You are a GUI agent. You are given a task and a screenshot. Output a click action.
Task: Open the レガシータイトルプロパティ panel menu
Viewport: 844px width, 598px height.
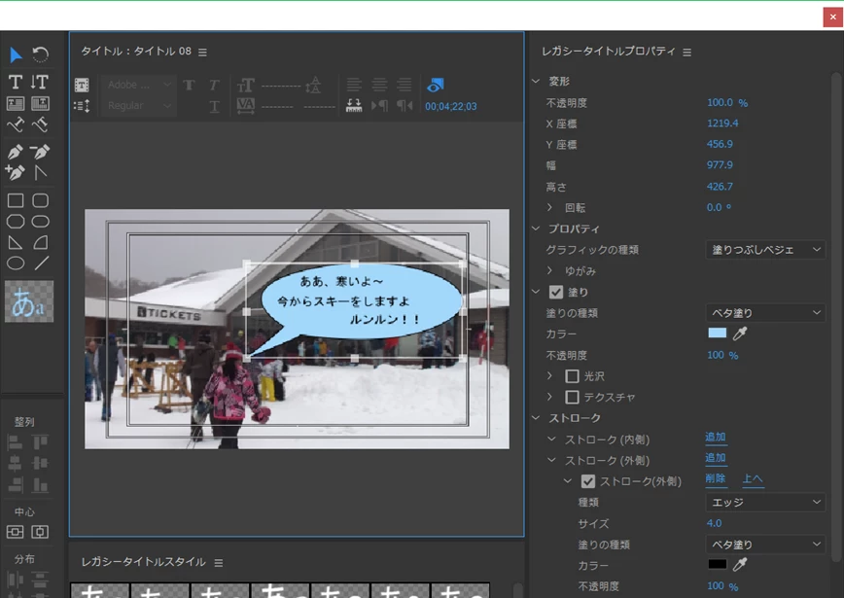pyautogui.click(x=686, y=53)
